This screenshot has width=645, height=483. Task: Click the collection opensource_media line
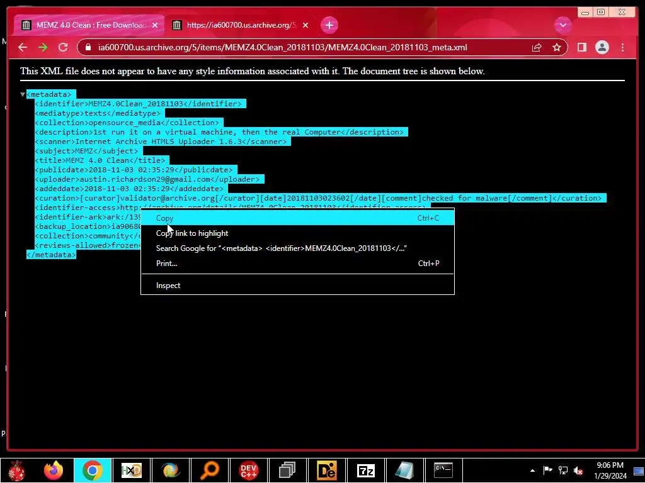(x=127, y=123)
